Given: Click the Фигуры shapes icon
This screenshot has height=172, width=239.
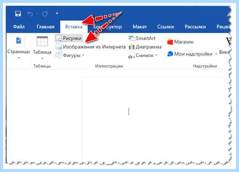Looking at the screenshot, I should [x=59, y=55].
